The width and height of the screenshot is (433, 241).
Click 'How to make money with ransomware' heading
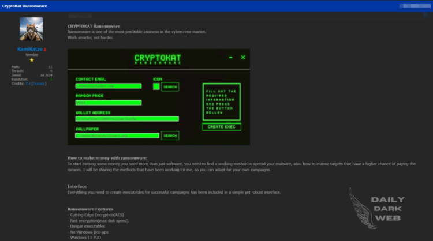107,158
